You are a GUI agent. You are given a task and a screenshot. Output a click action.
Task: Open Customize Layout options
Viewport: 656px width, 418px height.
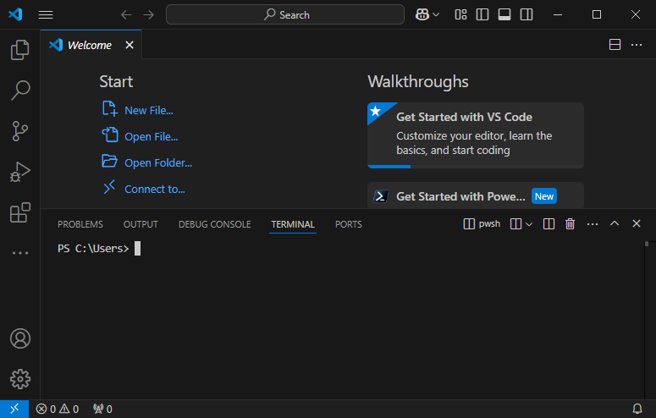point(460,14)
